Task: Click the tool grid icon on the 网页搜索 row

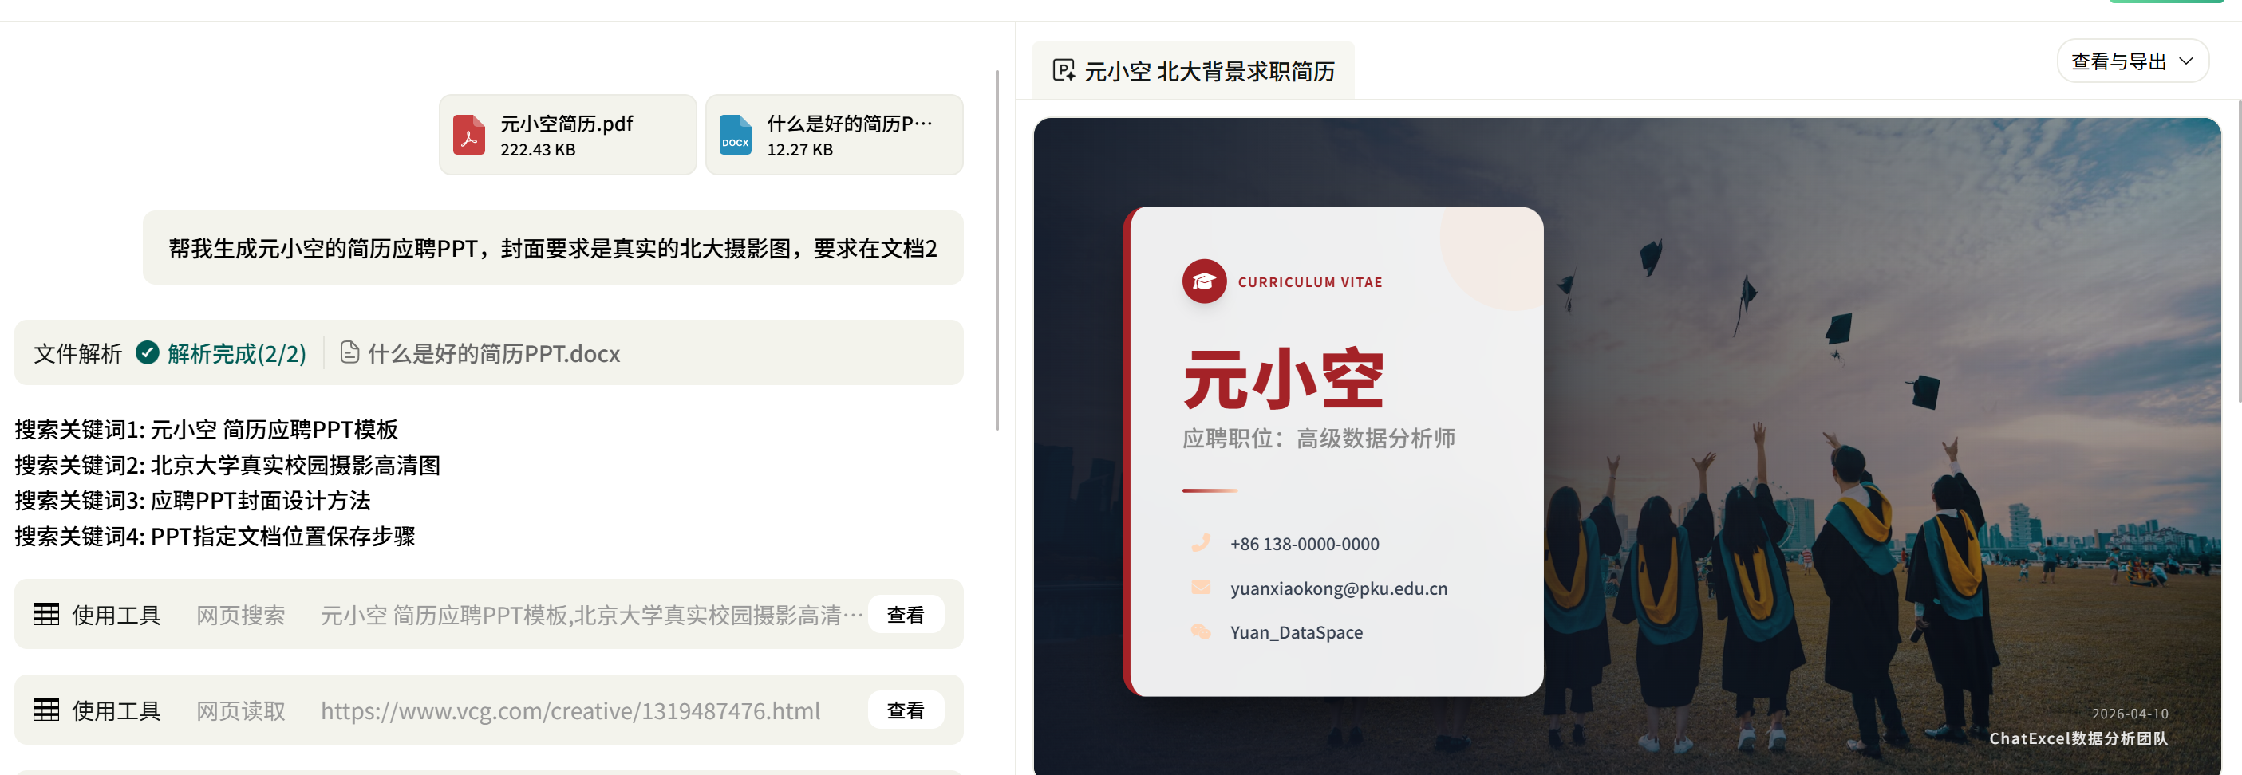Action: 46,614
